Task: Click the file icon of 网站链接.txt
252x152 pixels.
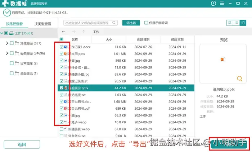Action: click(x=66, y=95)
